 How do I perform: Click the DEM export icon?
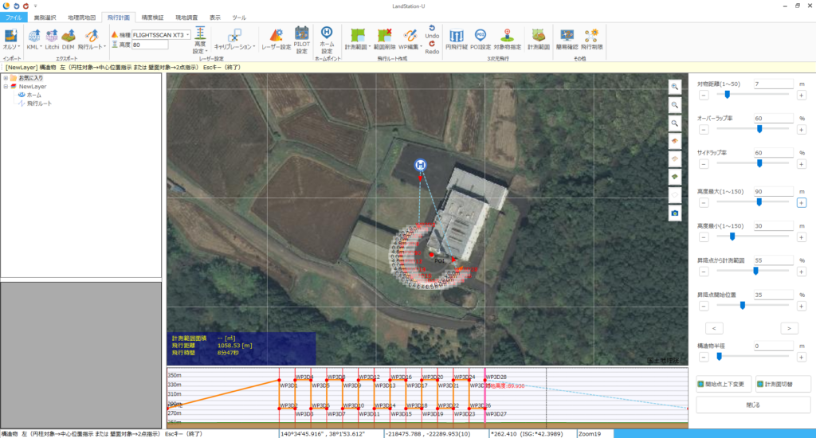69,36
